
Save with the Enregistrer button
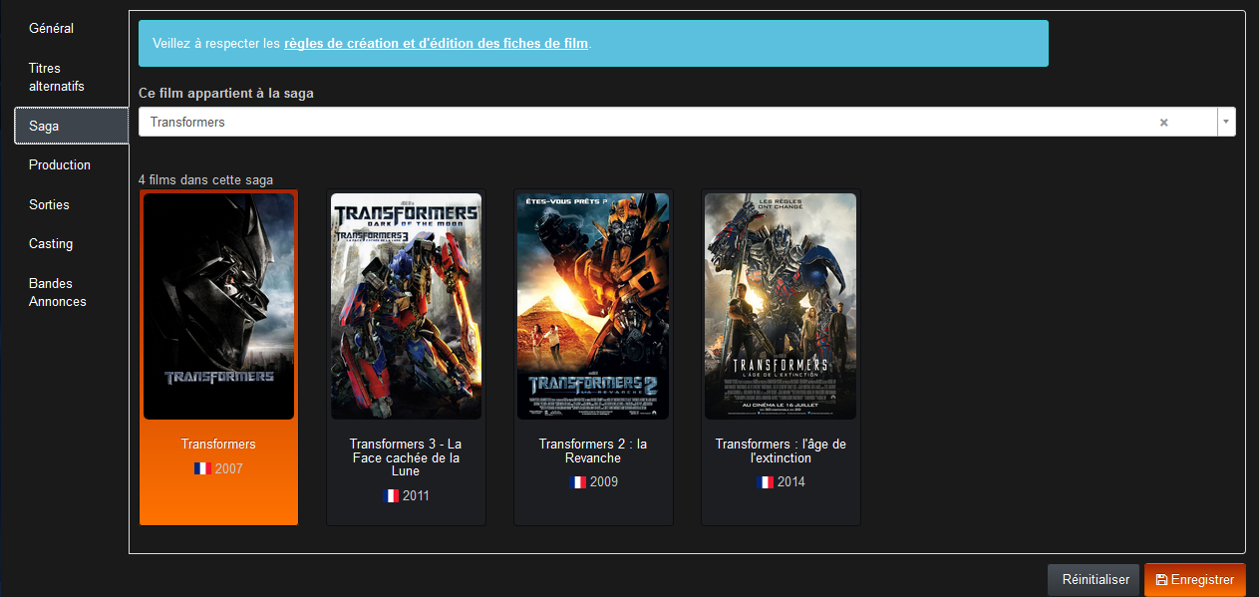click(x=1194, y=579)
